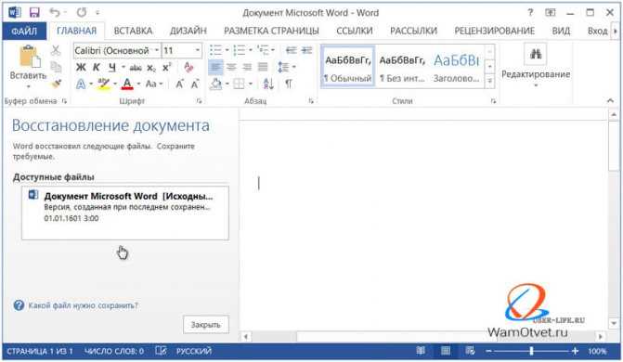Toggle Center alignment button

click(231, 67)
